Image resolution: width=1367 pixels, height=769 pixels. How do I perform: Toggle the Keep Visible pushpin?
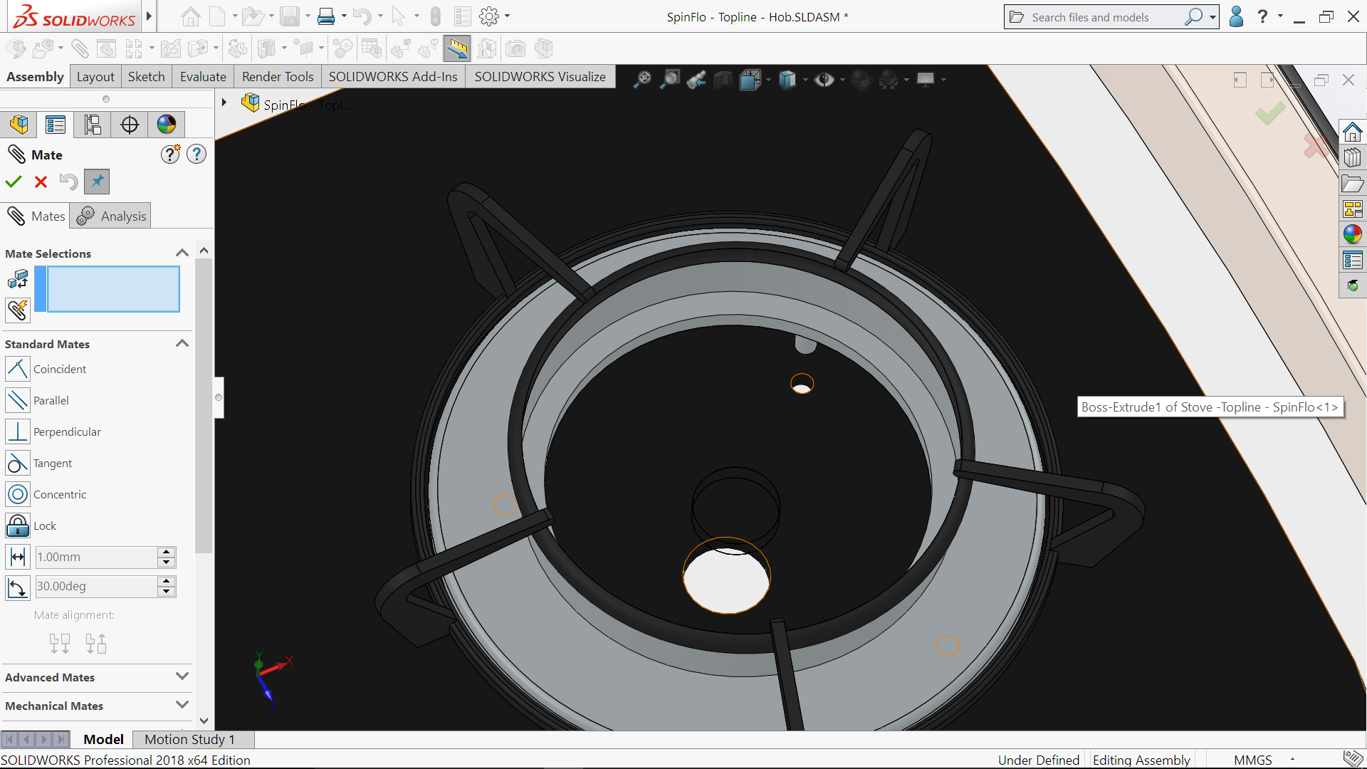tap(97, 182)
